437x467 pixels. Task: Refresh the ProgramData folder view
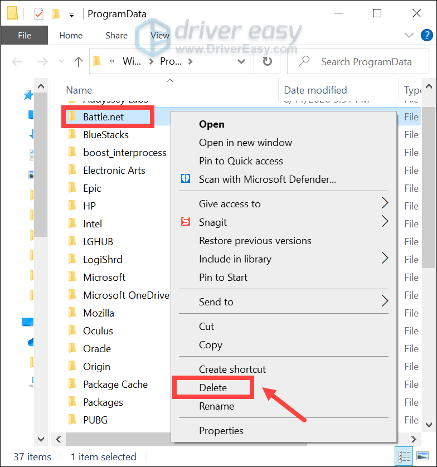point(268,62)
